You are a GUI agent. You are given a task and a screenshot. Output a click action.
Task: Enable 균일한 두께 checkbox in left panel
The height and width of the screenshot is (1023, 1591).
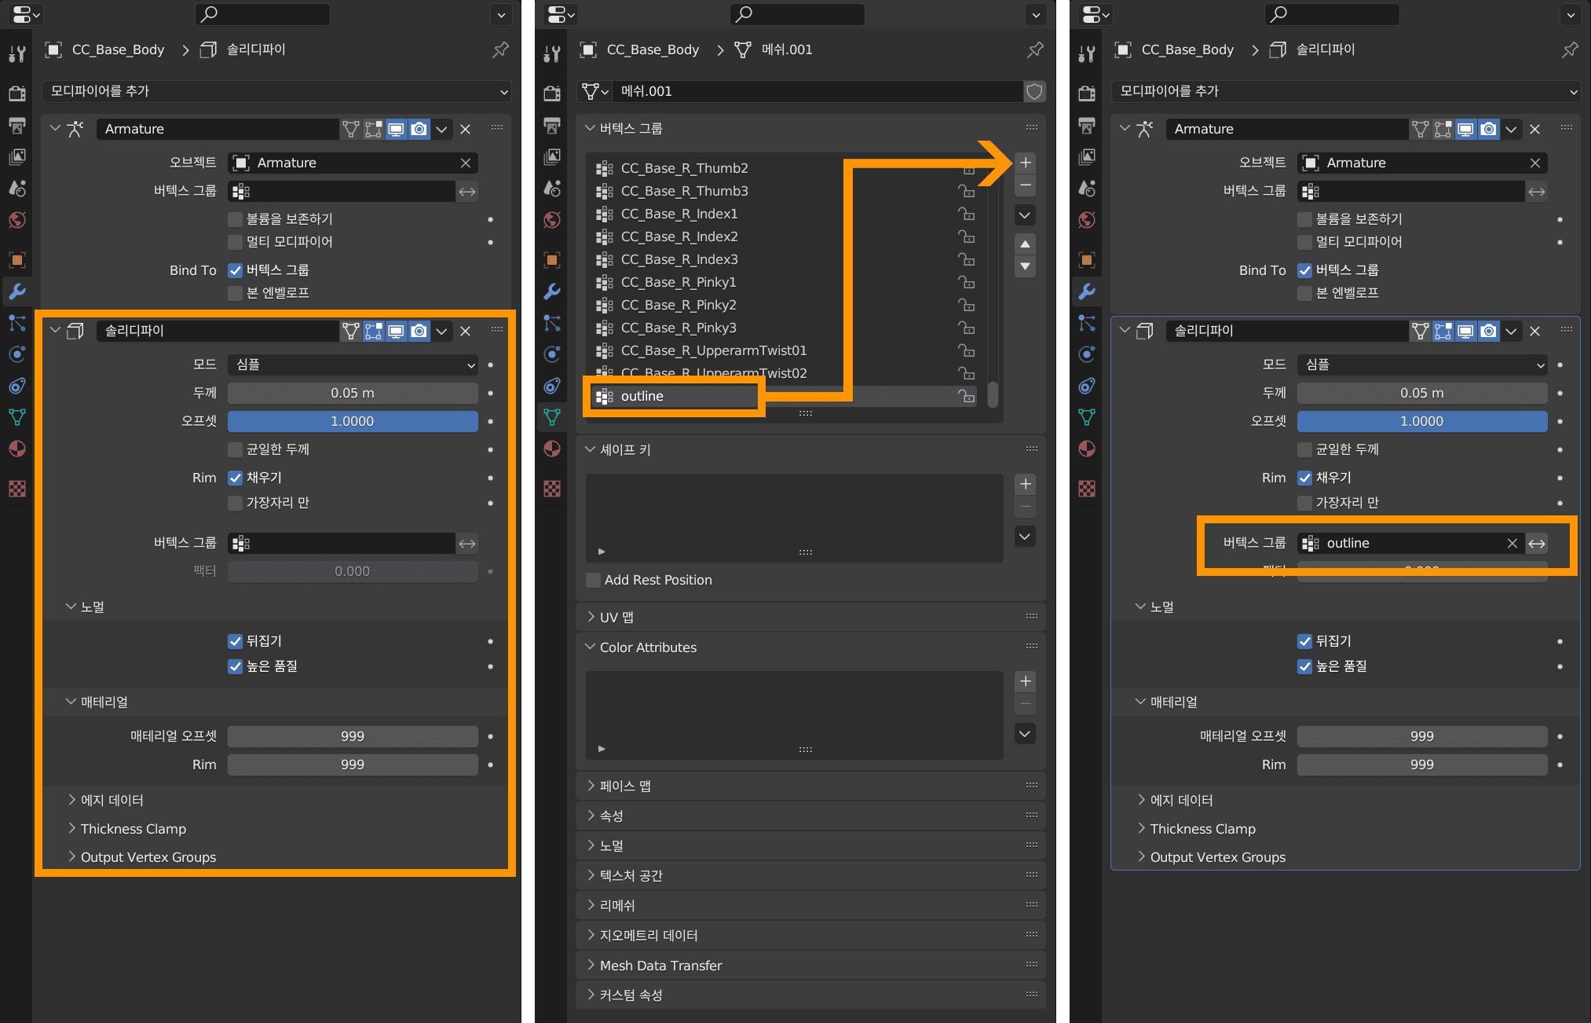coord(235,449)
